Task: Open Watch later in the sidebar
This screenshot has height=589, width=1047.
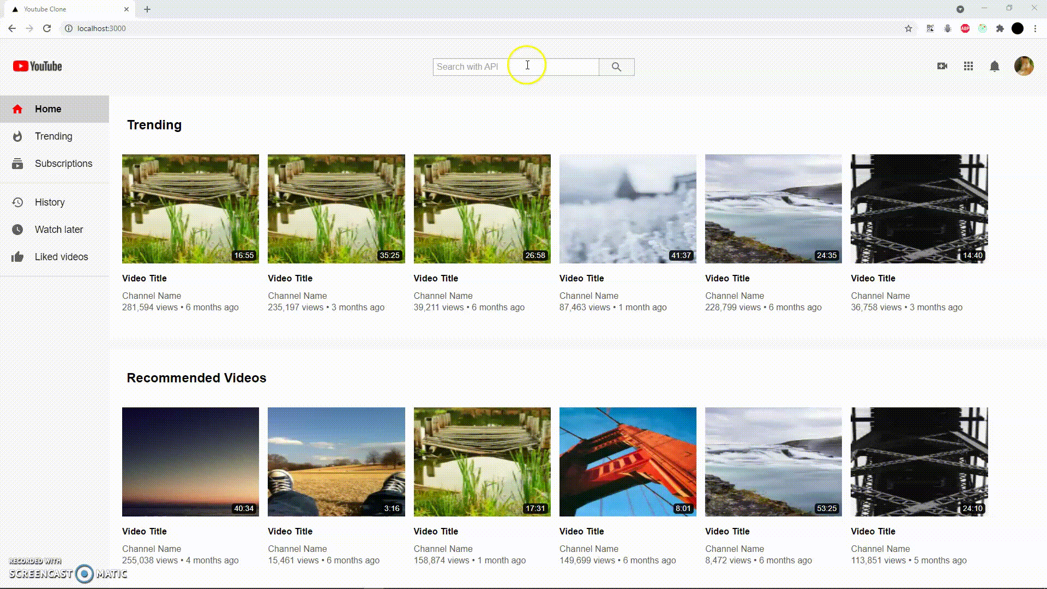Action: click(x=55, y=230)
